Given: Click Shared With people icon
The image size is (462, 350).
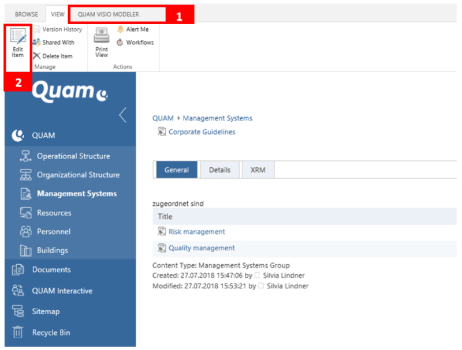Looking at the screenshot, I should pos(36,43).
